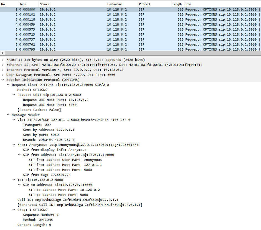Collapse the Request-Line tree node
The width and height of the screenshot is (261, 230).
[x=8, y=85]
